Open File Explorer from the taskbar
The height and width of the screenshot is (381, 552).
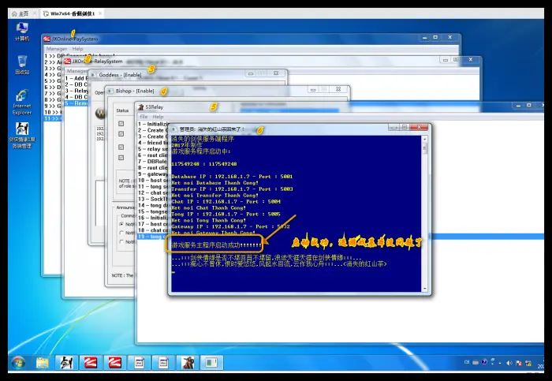42,363
